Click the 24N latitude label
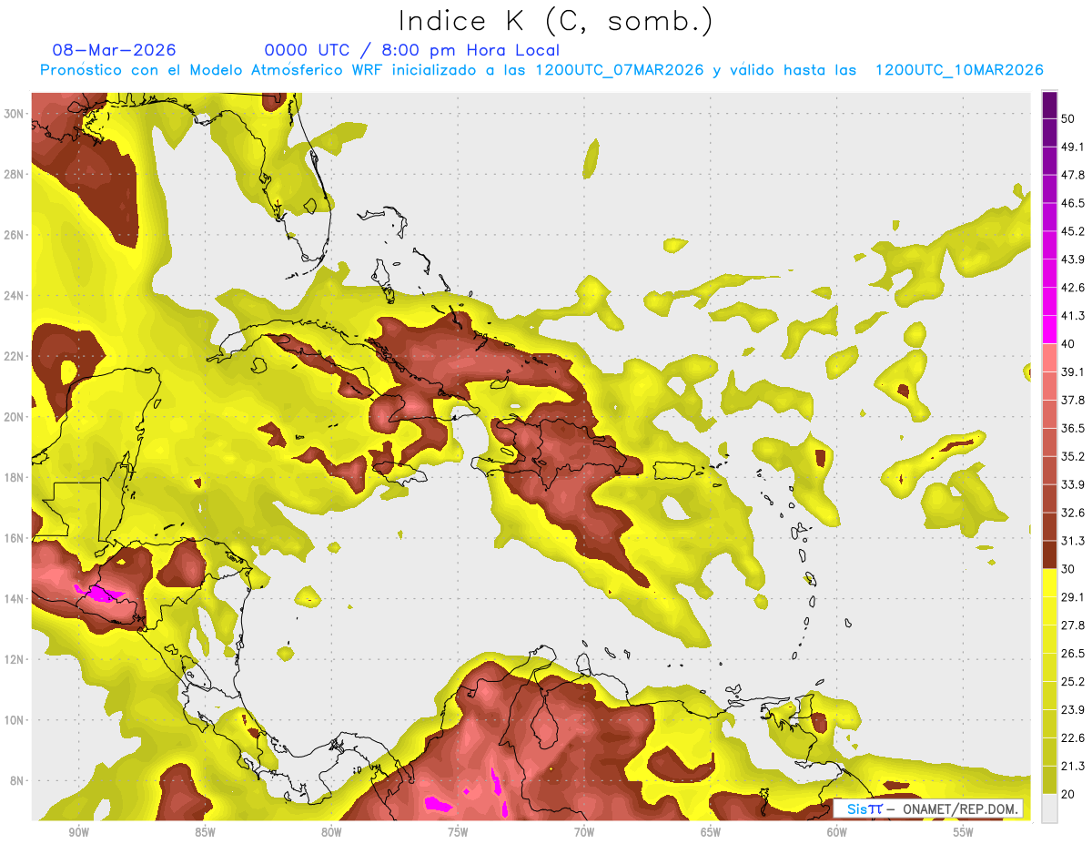 [14, 296]
